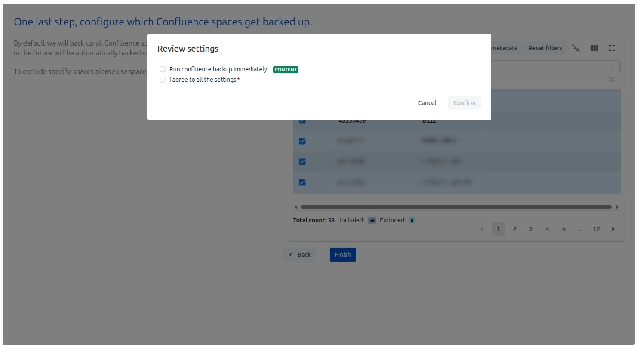Click the Finish button
The width and height of the screenshot is (637, 345).
tap(343, 255)
